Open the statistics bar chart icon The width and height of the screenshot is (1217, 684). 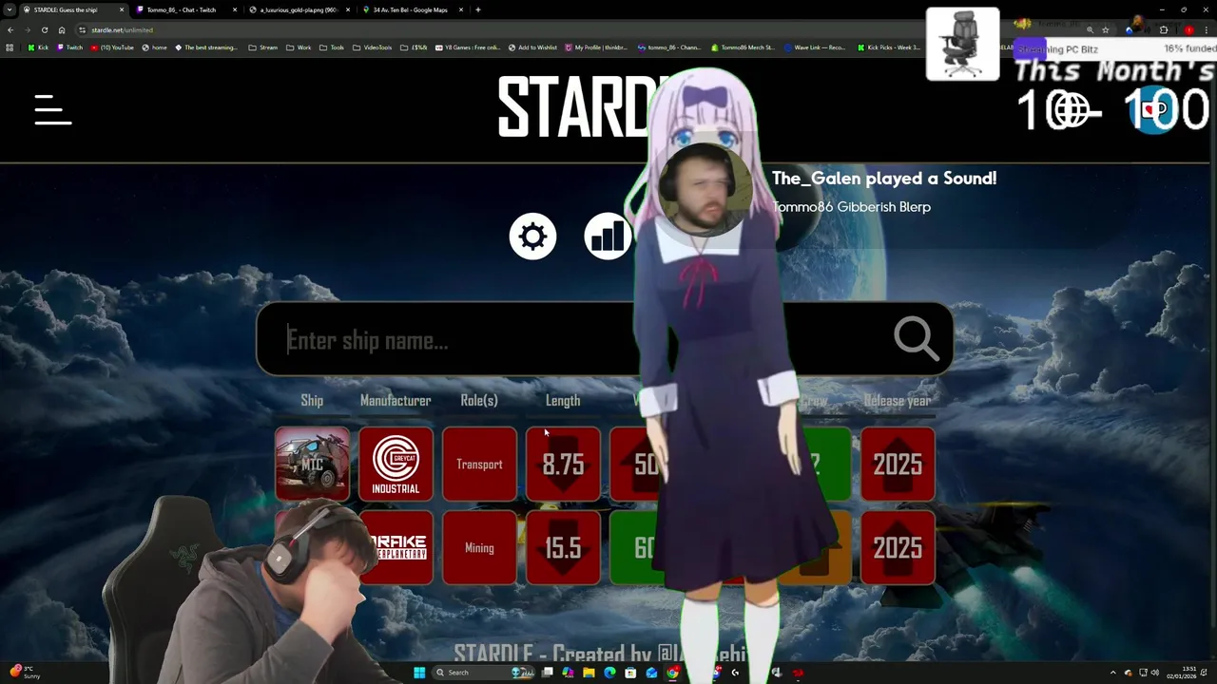pyautogui.click(x=608, y=237)
